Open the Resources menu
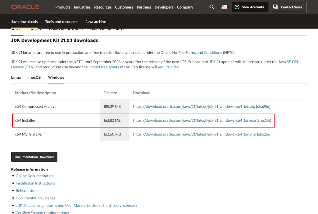Screen dimensions: 318x214 [103, 7]
